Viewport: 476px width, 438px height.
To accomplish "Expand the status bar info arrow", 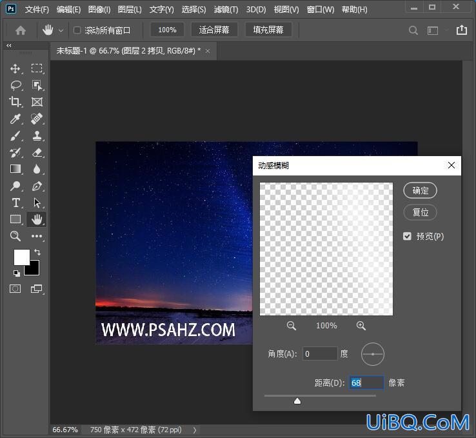I will [195, 430].
